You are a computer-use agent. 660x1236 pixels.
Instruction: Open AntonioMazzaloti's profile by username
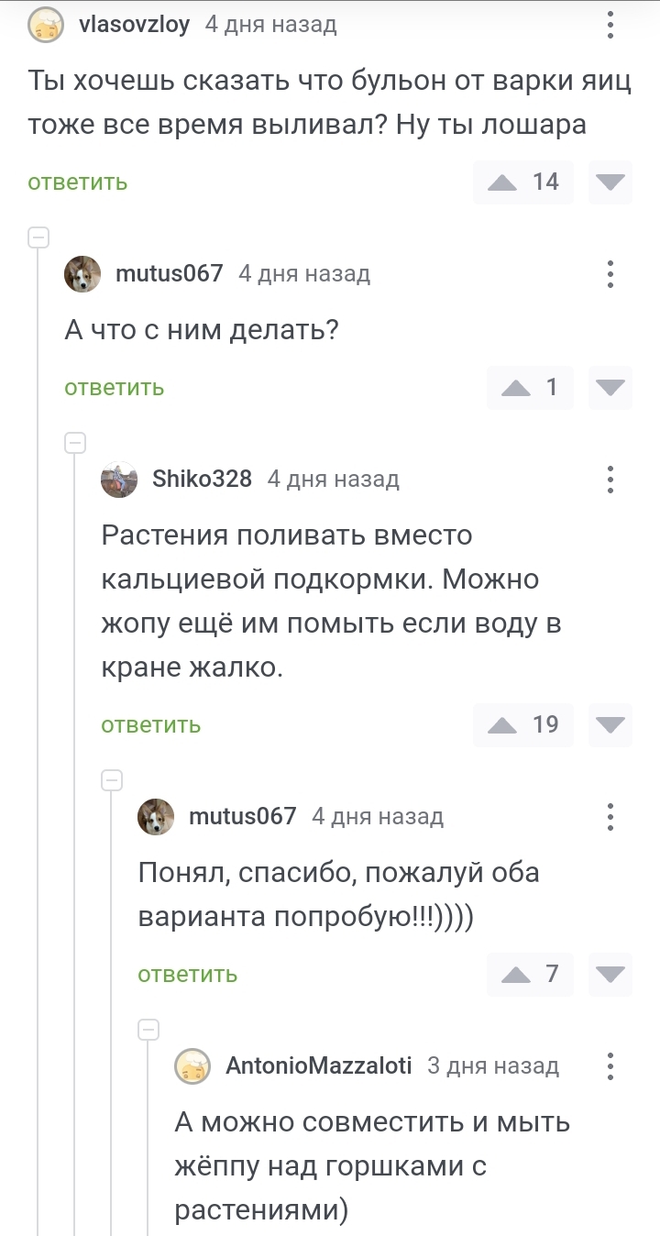pyautogui.click(x=318, y=1065)
